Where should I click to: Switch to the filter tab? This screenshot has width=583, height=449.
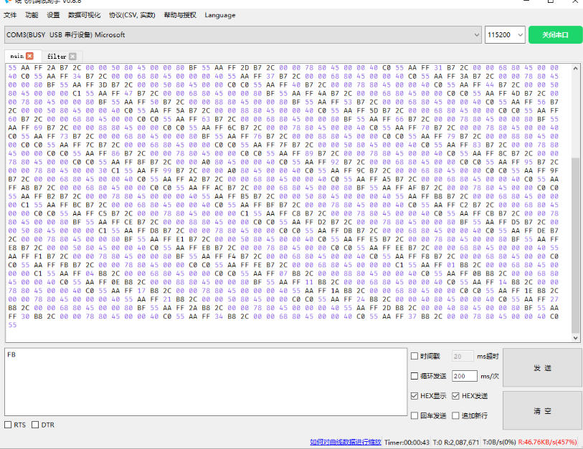[57, 56]
